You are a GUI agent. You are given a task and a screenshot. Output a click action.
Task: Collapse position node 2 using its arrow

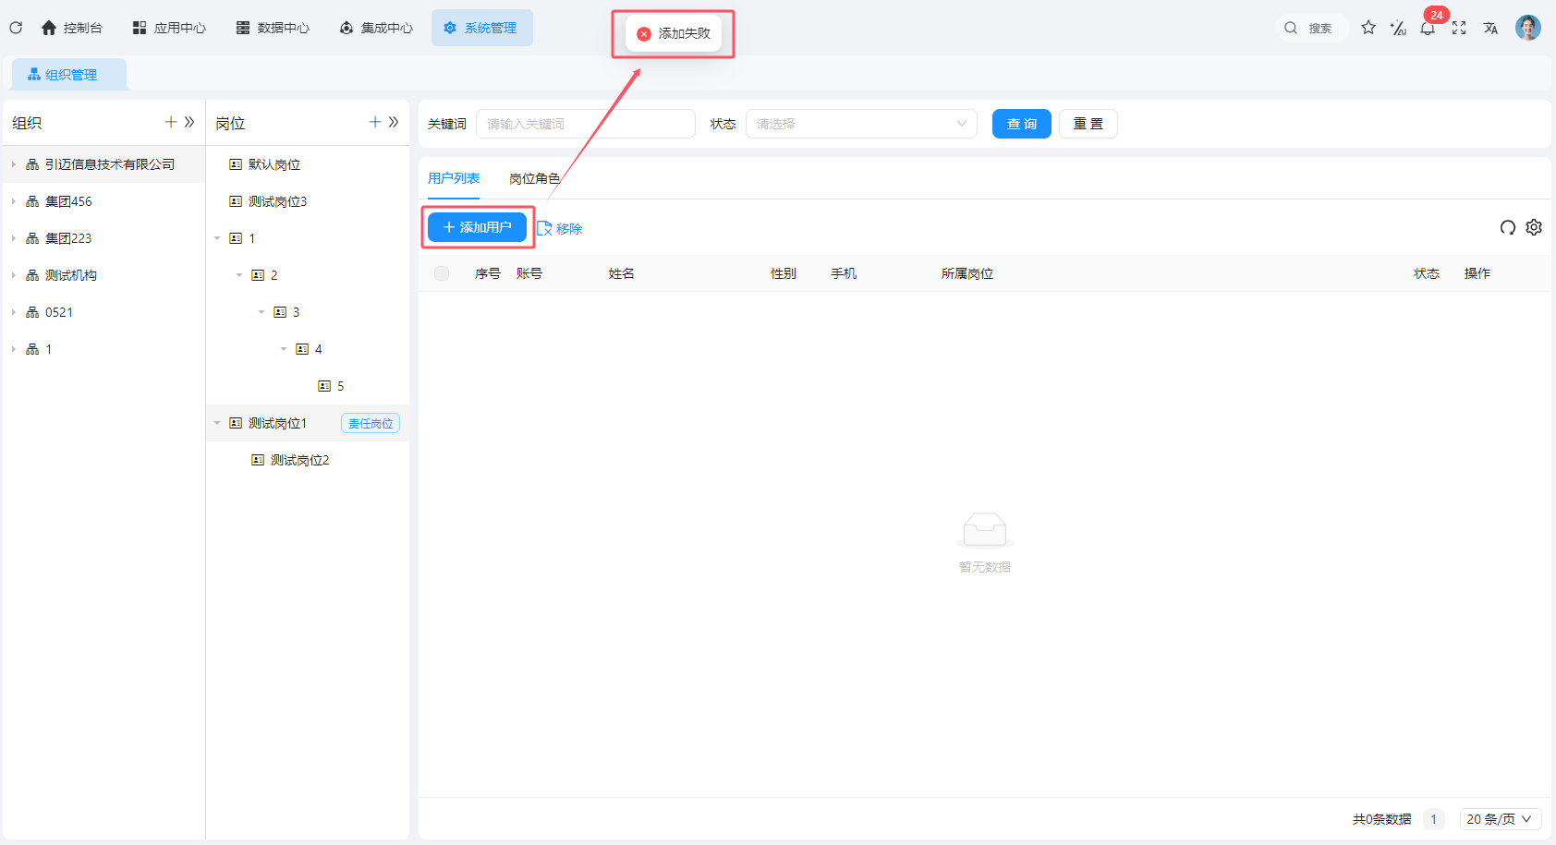click(x=239, y=275)
